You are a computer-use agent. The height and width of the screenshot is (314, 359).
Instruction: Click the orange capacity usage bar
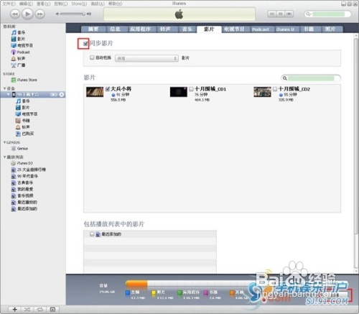pyautogui.click(x=136, y=284)
